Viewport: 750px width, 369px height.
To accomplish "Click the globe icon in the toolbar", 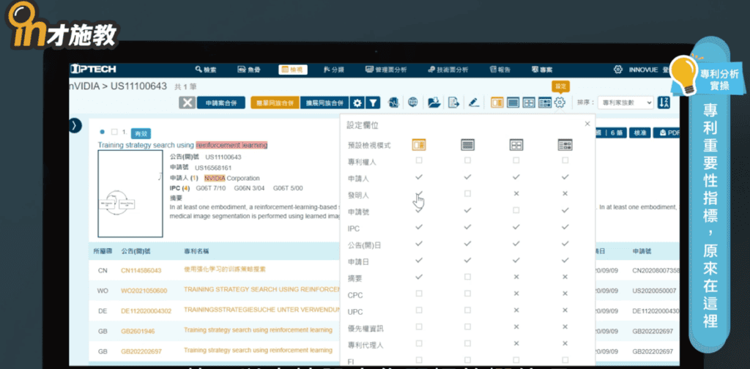I will pyautogui.click(x=413, y=102).
